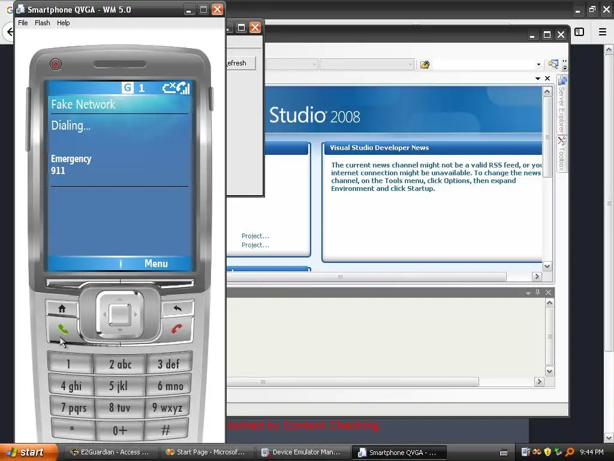Viewport: 614px width, 461px height.
Task: Open the Help menu of the emulator
Action: pyautogui.click(x=63, y=23)
